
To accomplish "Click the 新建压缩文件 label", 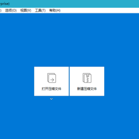I will tap(87, 89).
